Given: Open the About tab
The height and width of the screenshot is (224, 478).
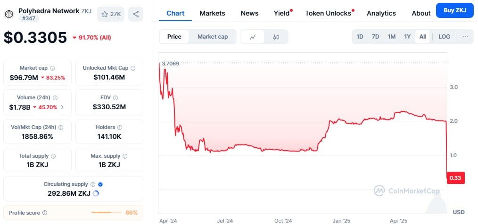Looking at the screenshot, I should click(421, 13).
